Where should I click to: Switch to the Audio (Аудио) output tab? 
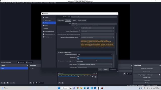(74, 20)
